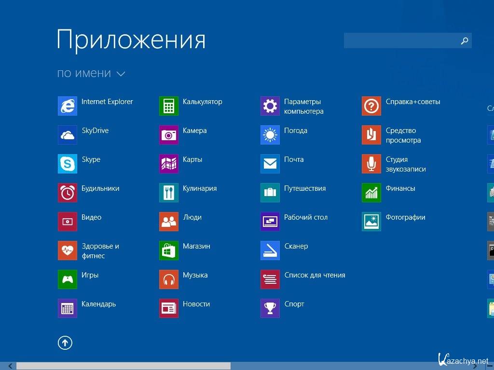Viewport: 494px width, 370px height.
Task: Open the Почта app
Action: (x=270, y=163)
